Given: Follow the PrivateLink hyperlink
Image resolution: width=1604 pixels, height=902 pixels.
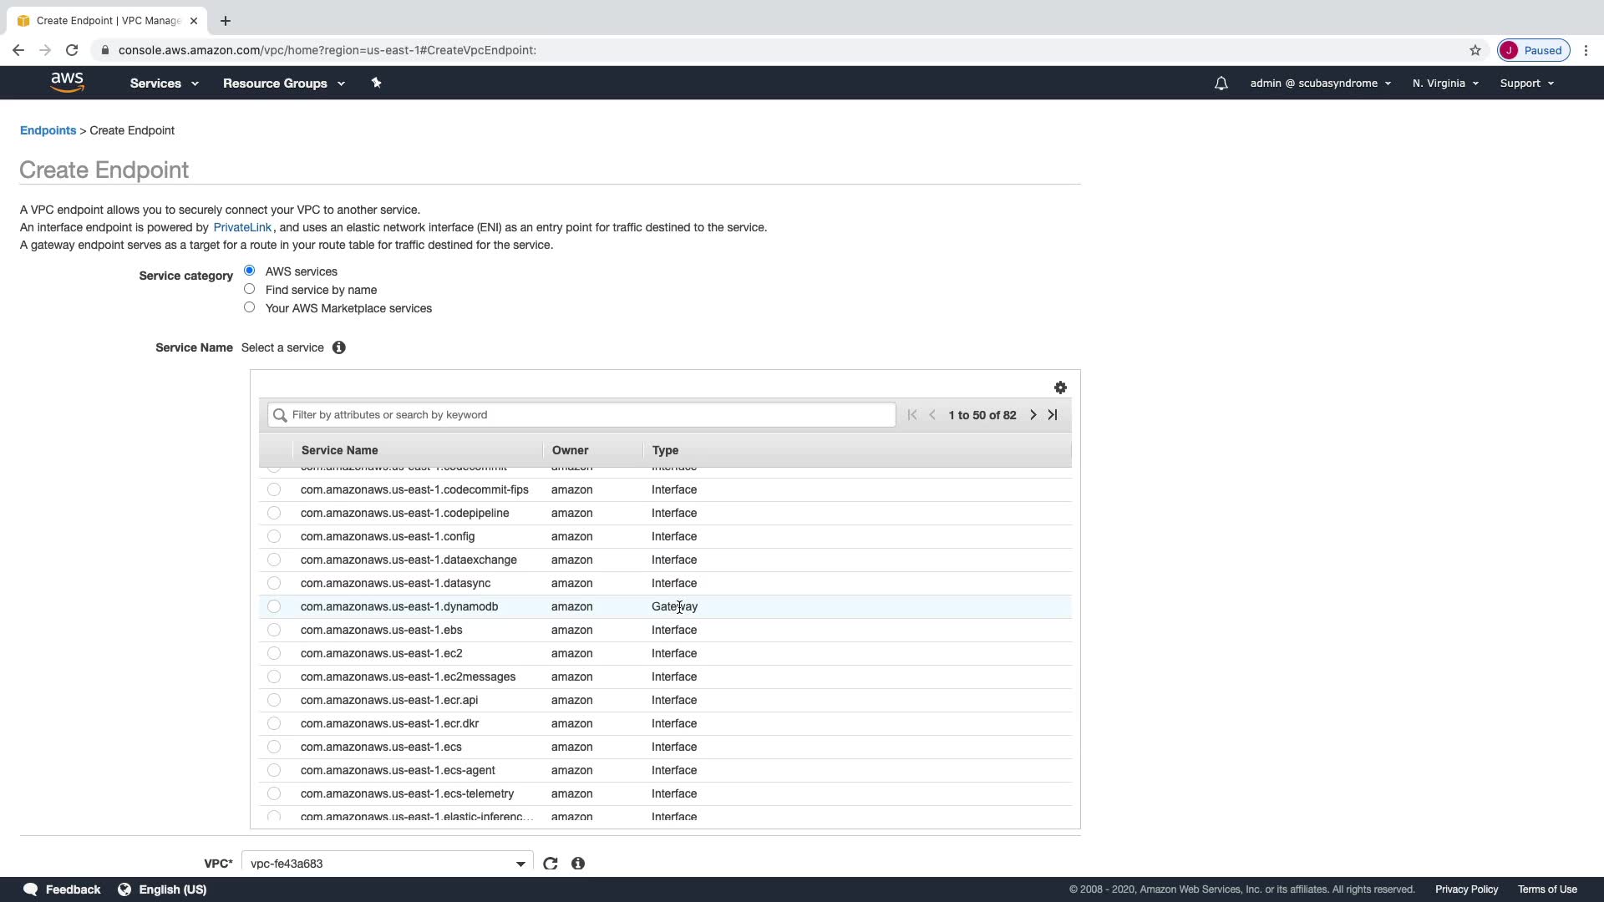Looking at the screenshot, I should (x=242, y=227).
